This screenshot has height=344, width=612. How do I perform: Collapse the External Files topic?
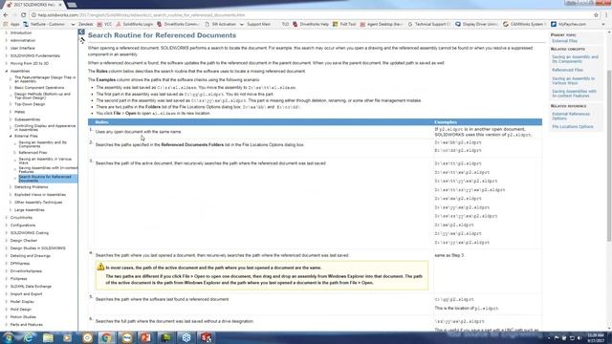point(11,136)
